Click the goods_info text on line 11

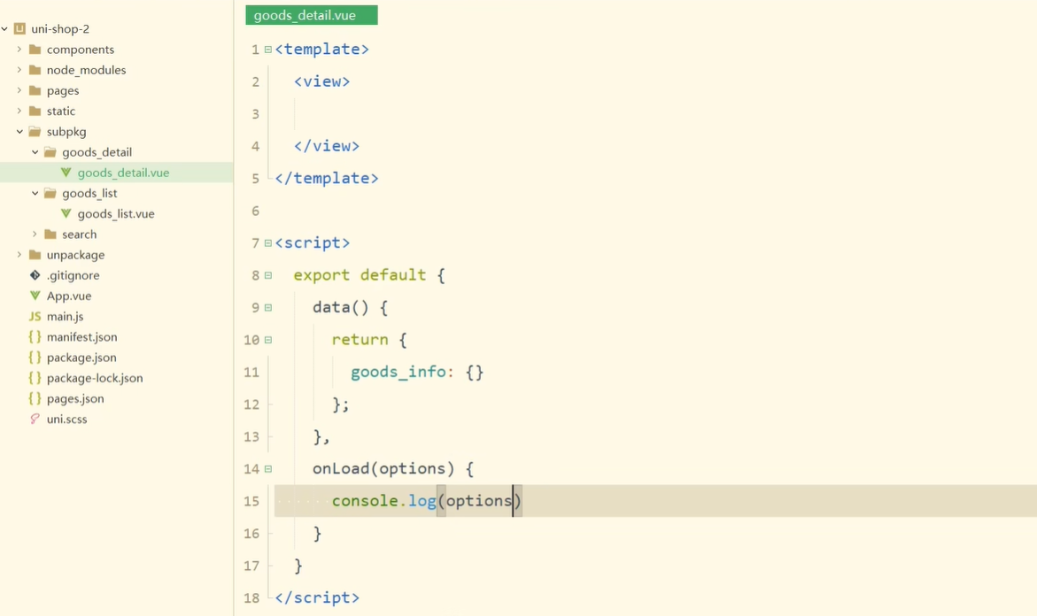click(399, 372)
